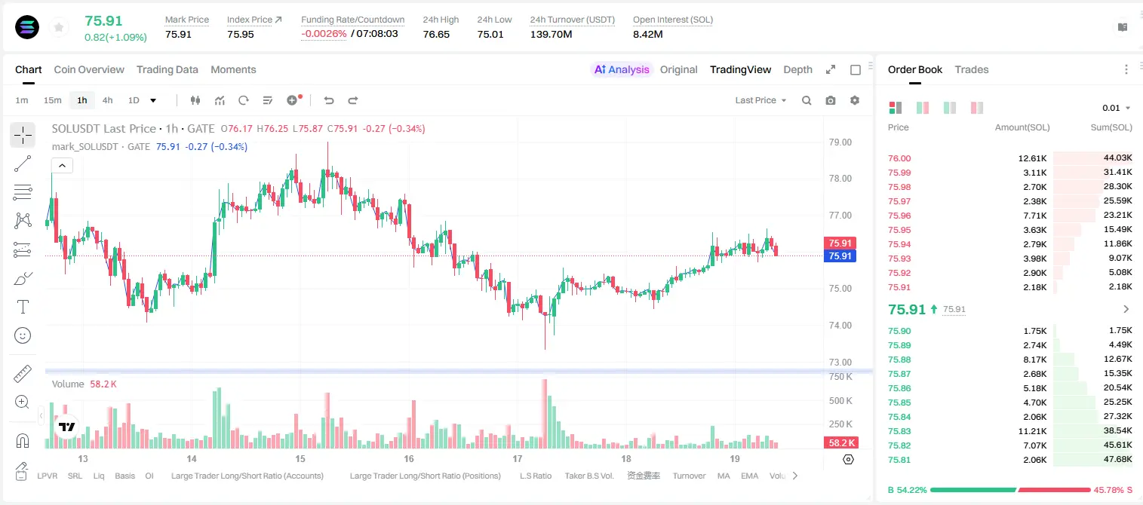
Task: Select the ruler measure tool
Action: click(x=23, y=374)
